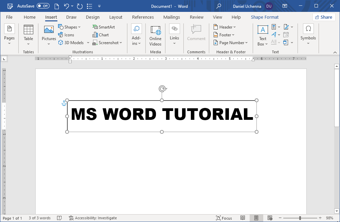Click Accessibility: Investigate in the status bar
Viewport: 340px width, 222px height.
click(x=93, y=218)
